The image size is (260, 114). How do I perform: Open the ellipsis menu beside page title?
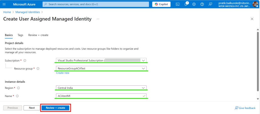click(98, 19)
